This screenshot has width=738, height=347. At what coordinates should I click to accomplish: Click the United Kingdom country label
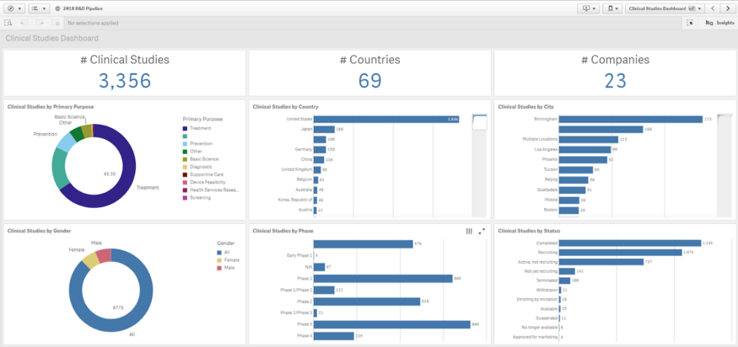[x=297, y=170]
